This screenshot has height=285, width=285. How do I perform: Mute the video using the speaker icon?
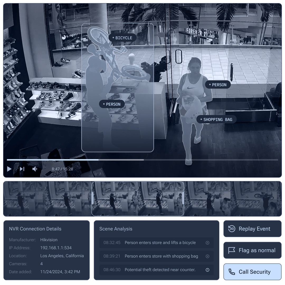click(35, 169)
